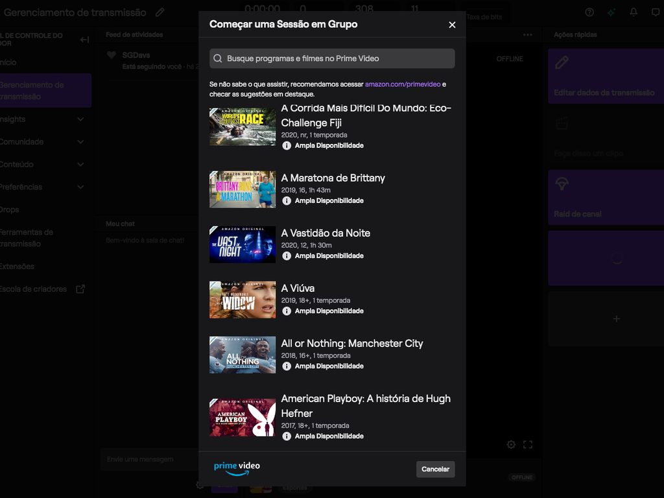Click the Meu chat header

point(120,224)
